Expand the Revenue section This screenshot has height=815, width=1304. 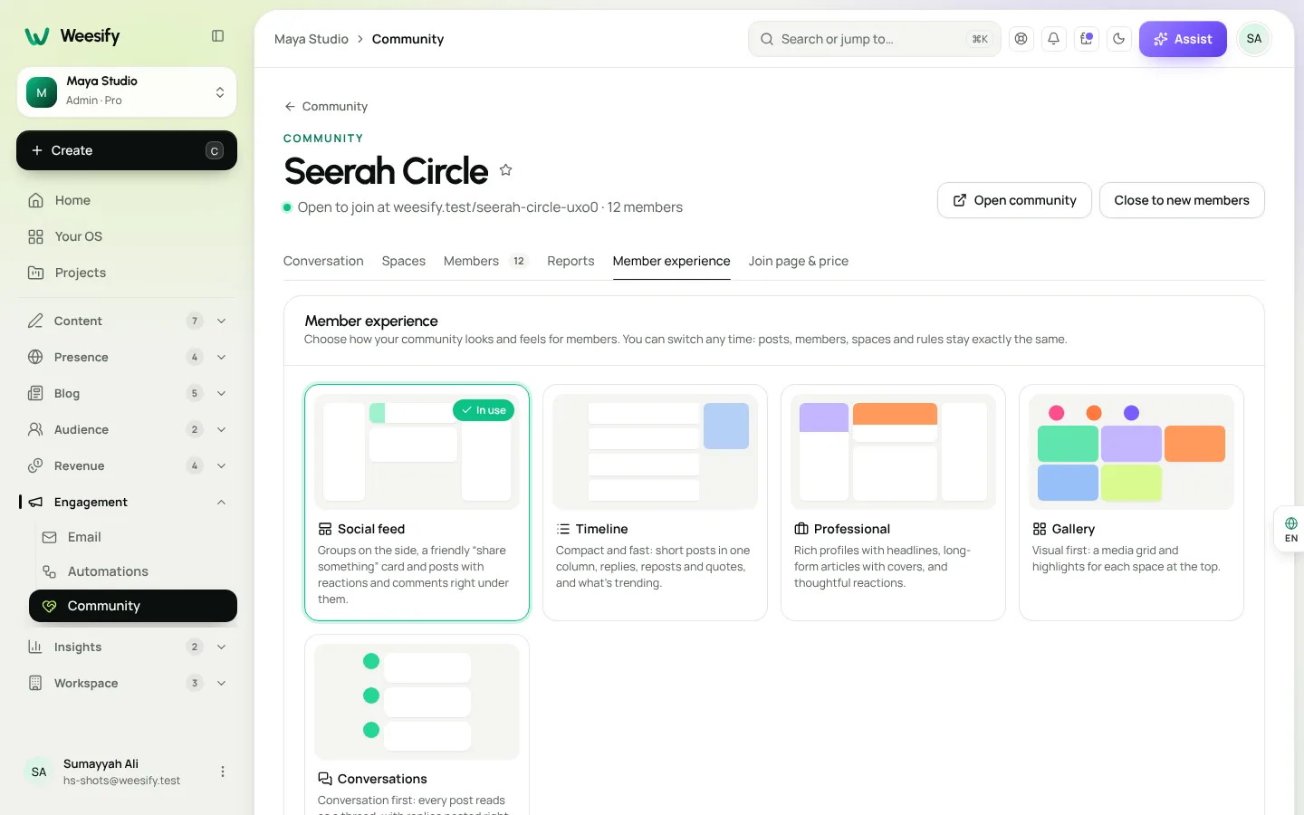pyautogui.click(x=127, y=465)
